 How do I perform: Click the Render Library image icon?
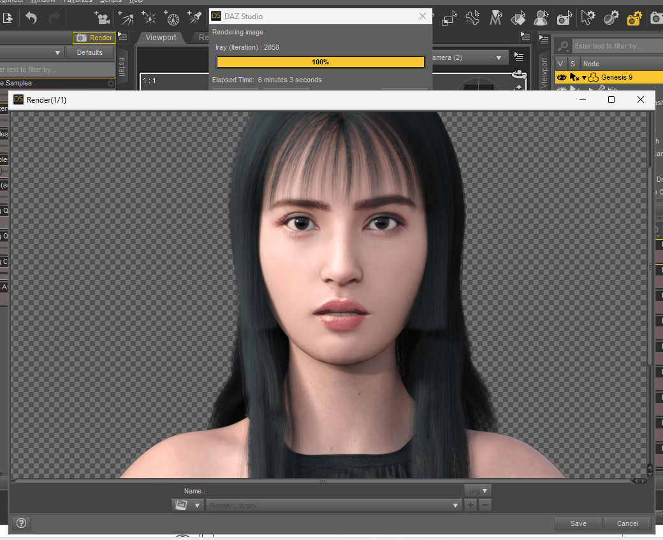[x=181, y=505]
